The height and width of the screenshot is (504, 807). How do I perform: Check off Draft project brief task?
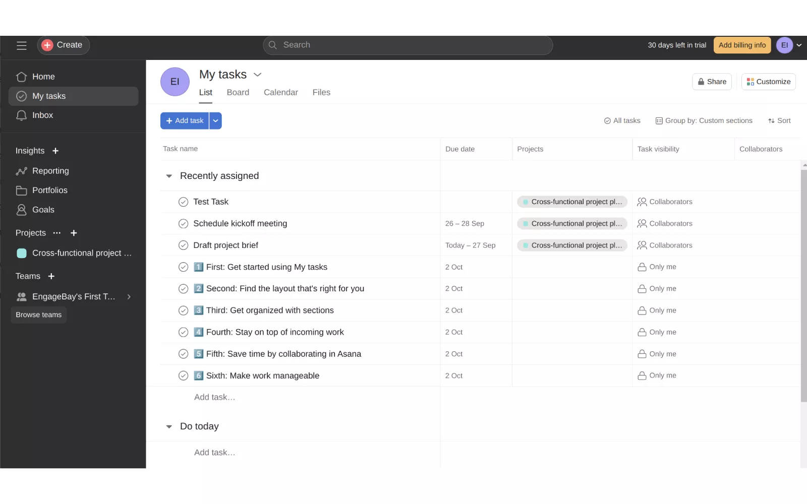(x=183, y=245)
